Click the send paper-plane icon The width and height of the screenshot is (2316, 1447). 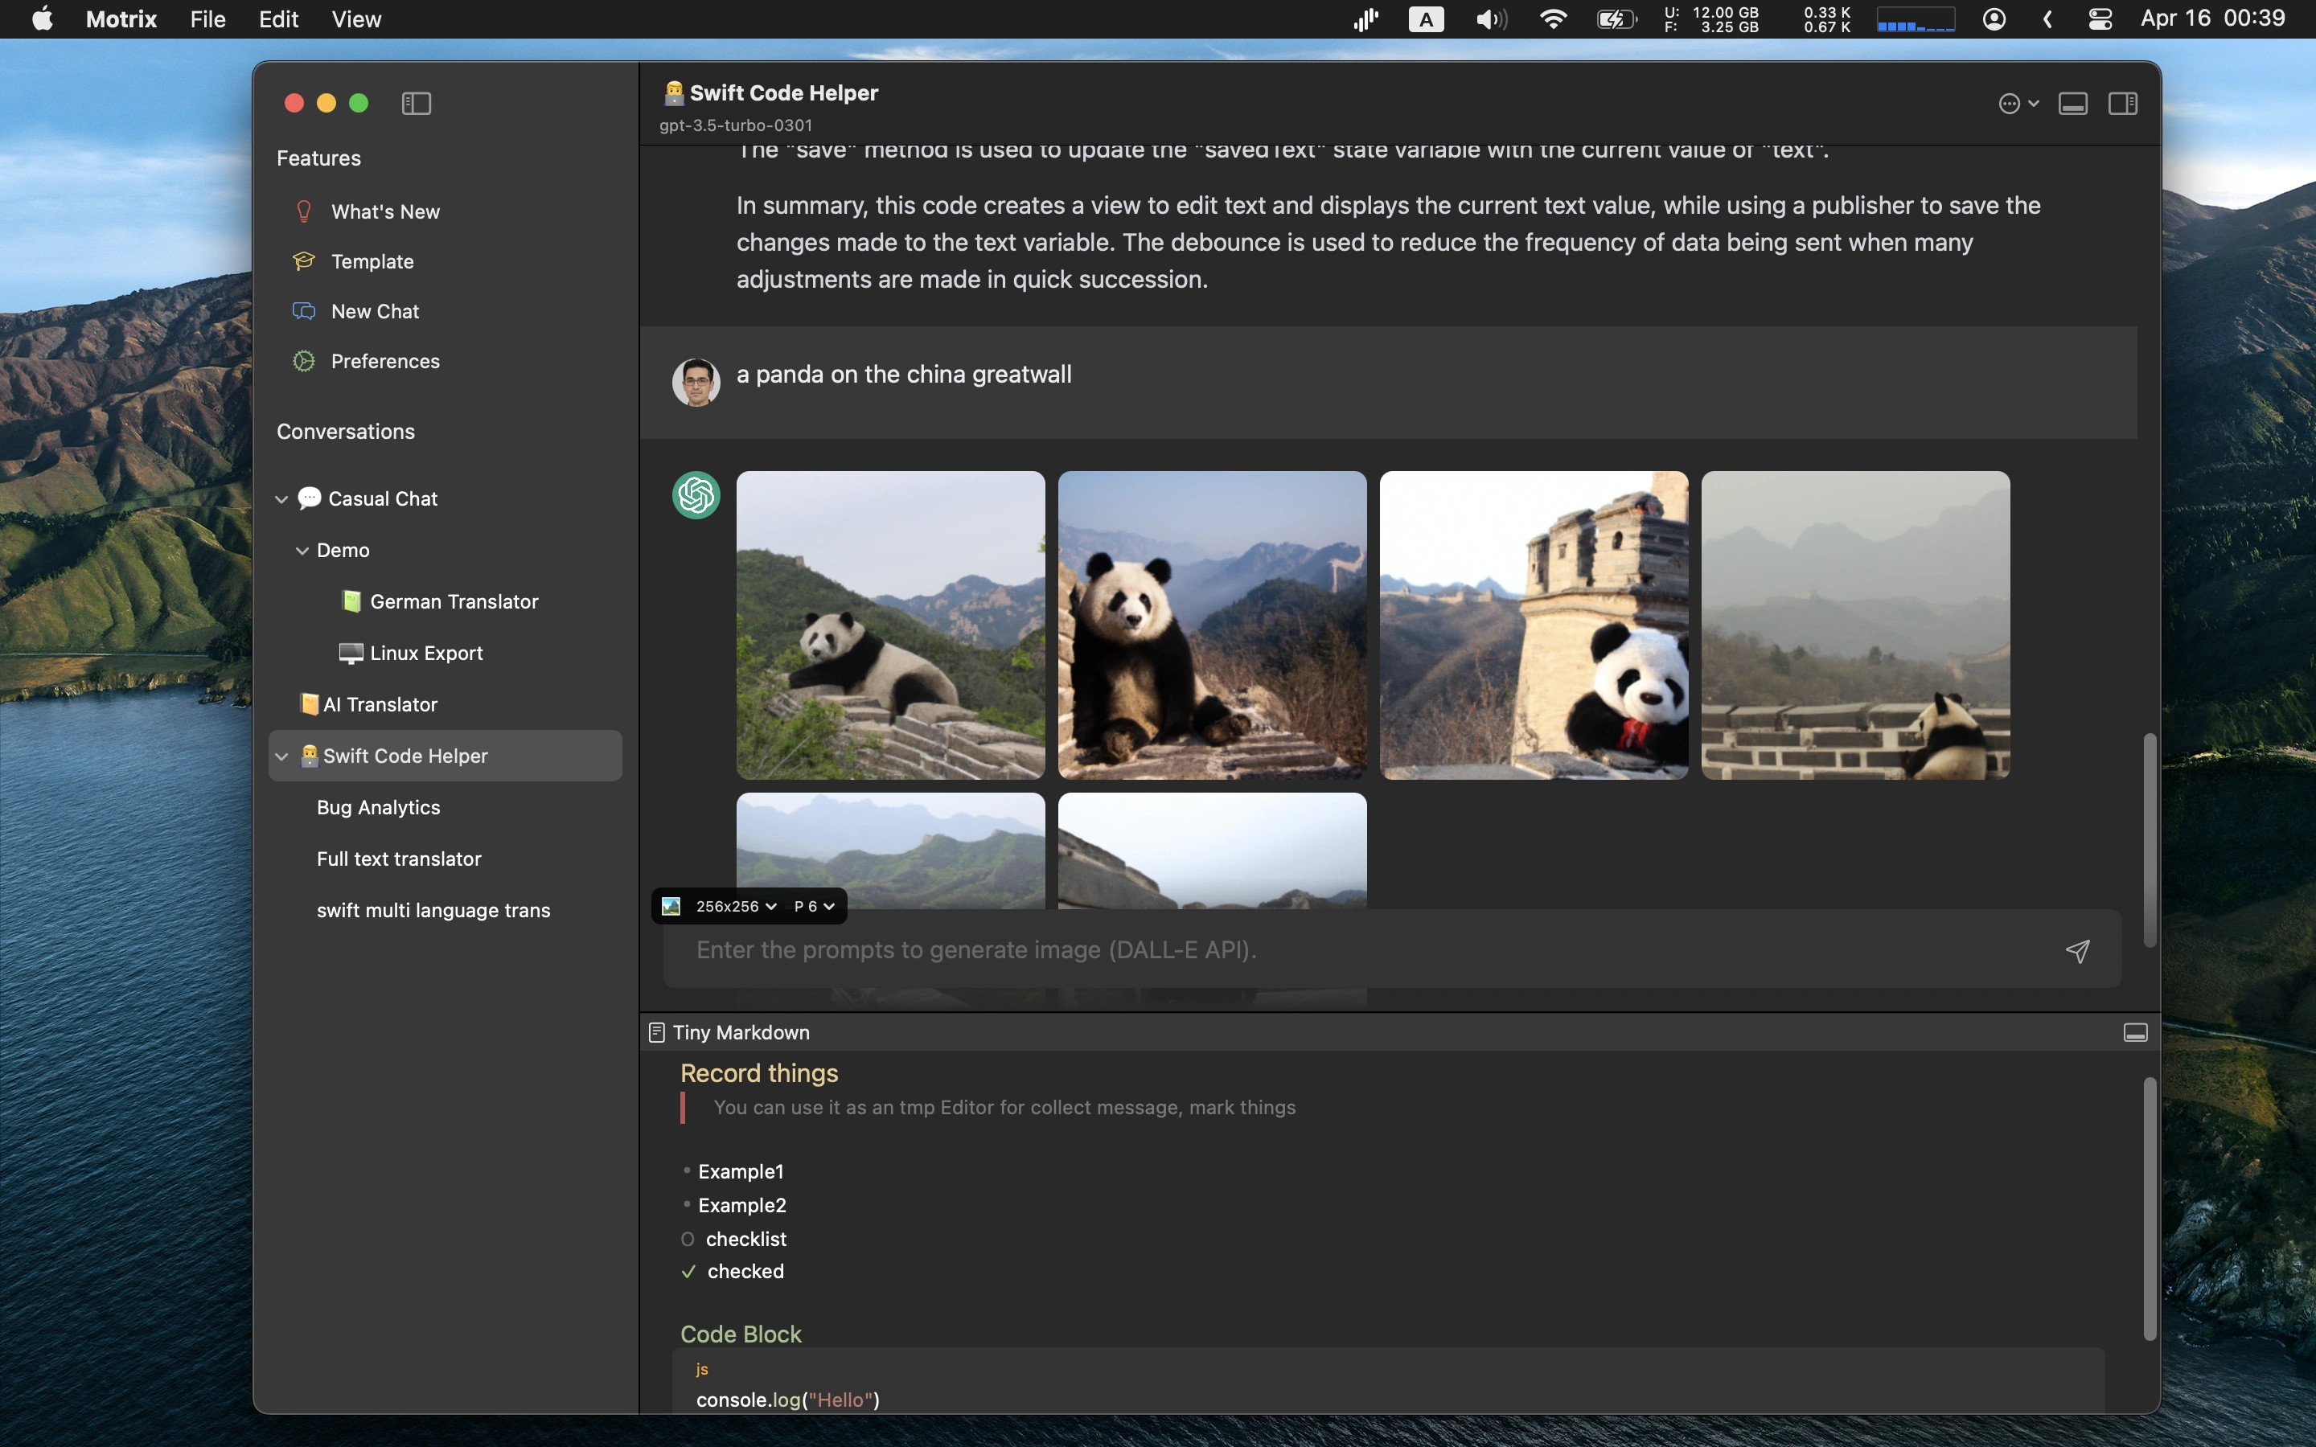point(2076,950)
